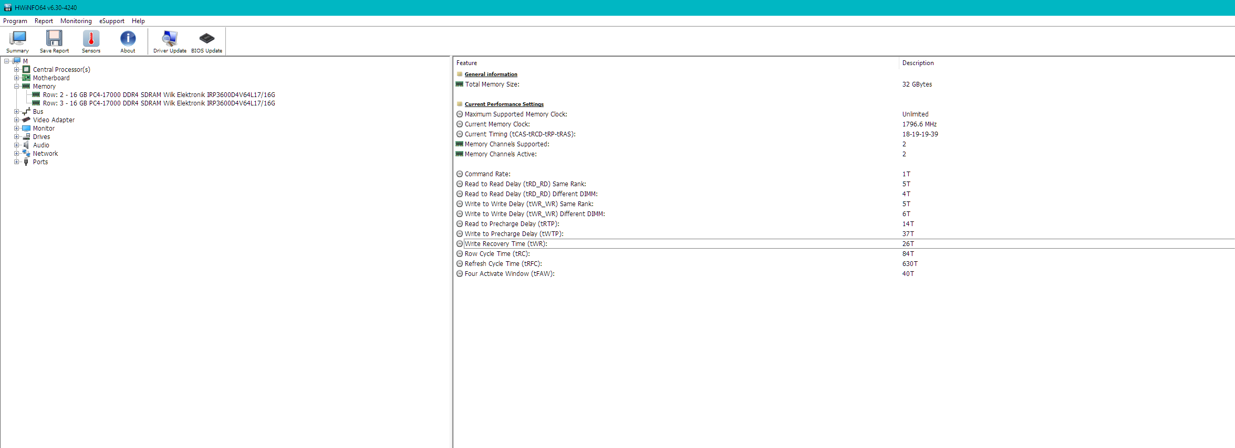Select Read to Precharge Delay (tRTP) row
This screenshot has height=448, width=1235.
(x=845, y=224)
